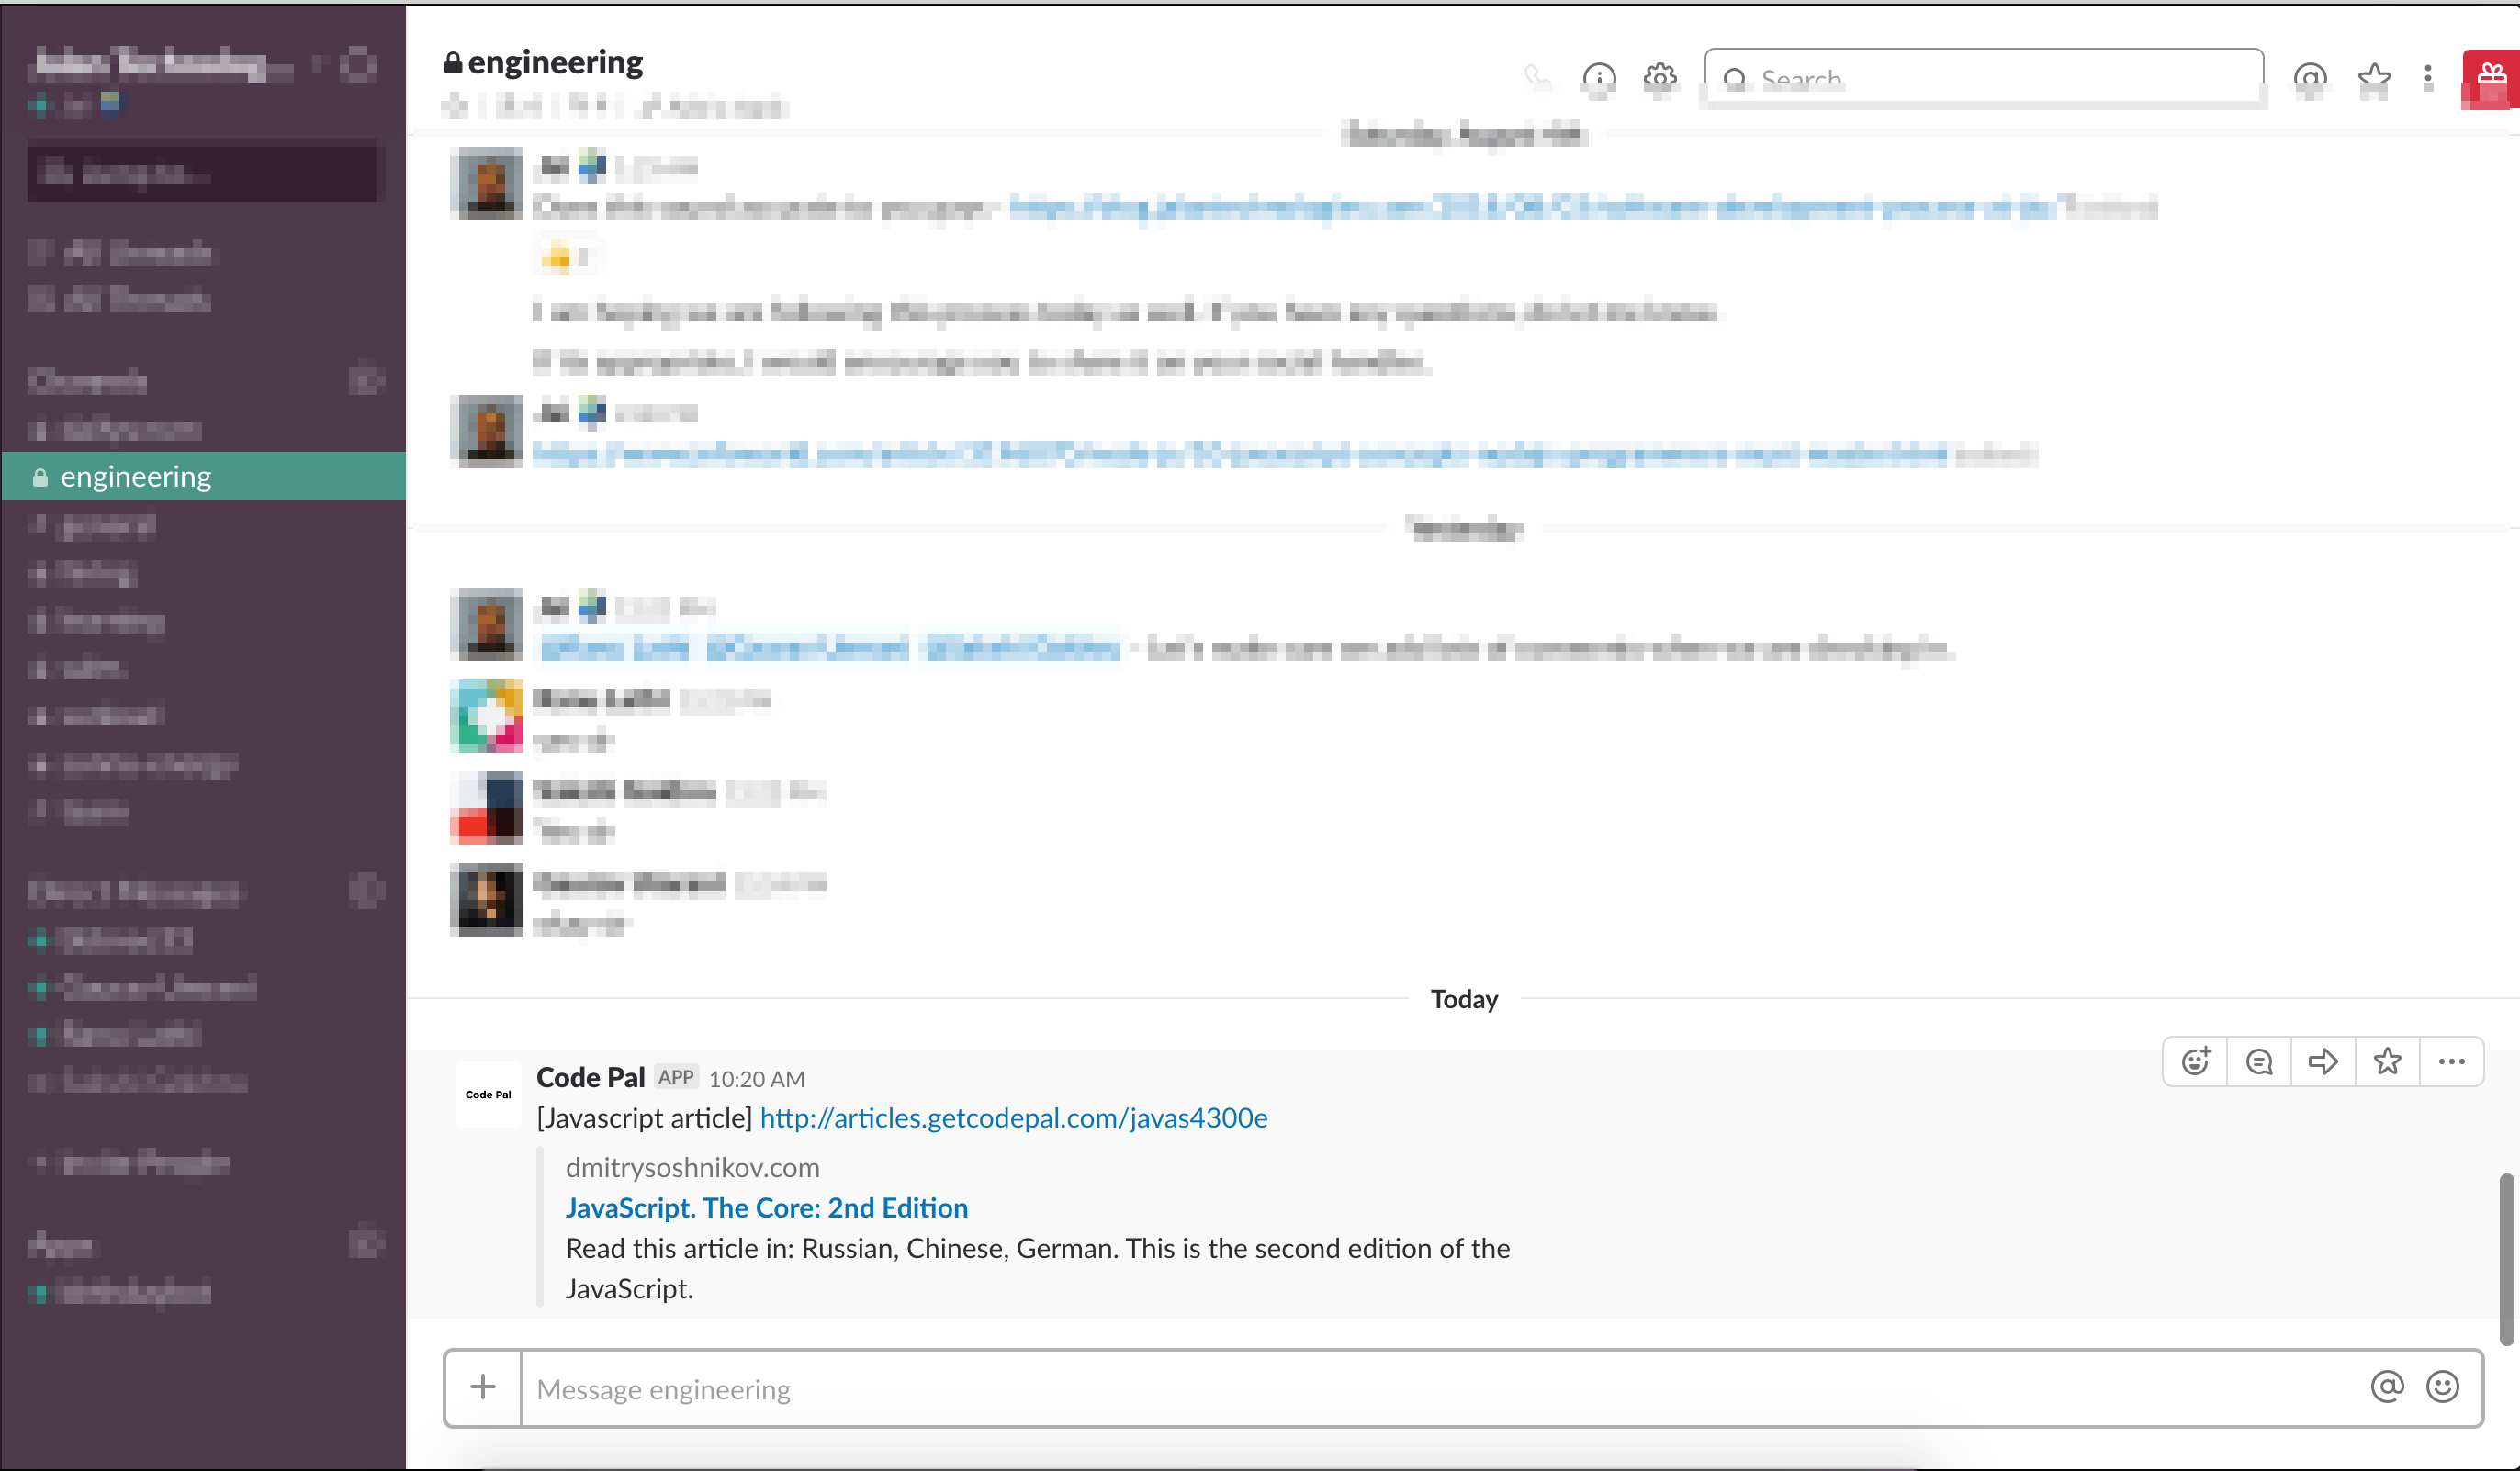This screenshot has height=1471, width=2520.
Task: Start a thread on Code Pal message
Action: tap(2259, 1061)
